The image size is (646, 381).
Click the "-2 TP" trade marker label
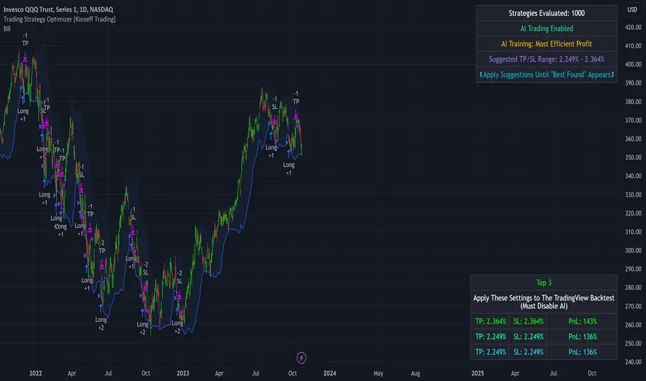pyautogui.click(x=103, y=247)
